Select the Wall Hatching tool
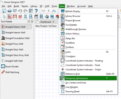121x99 pixels. [10, 72]
